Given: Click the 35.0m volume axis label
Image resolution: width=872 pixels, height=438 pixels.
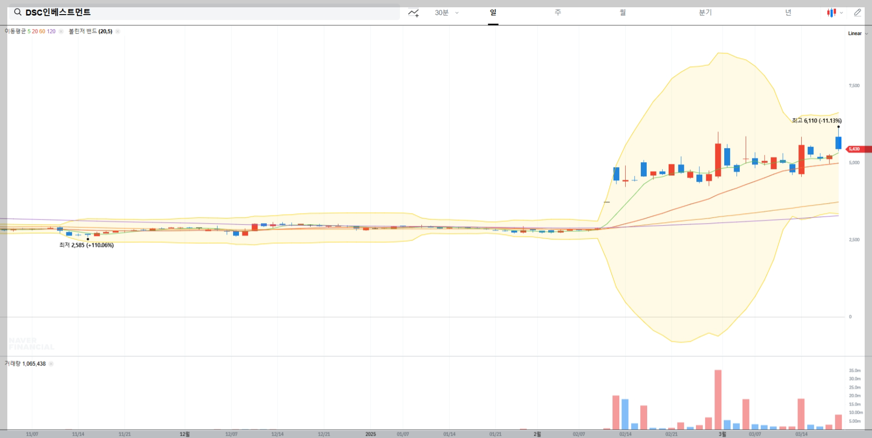Looking at the screenshot, I should click(854, 371).
